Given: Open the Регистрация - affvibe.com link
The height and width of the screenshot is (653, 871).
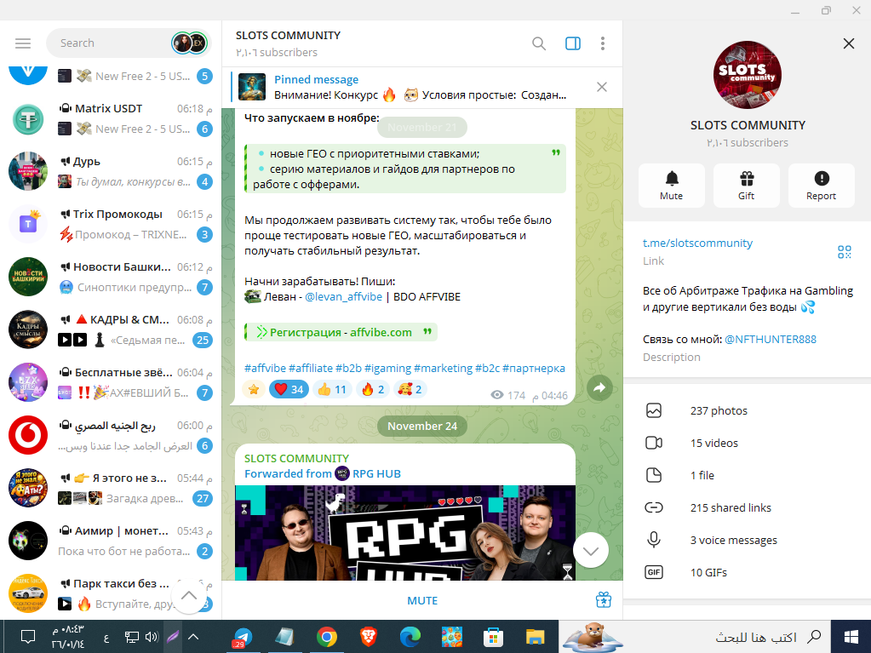Looking at the screenshot, I should click(341, 333).
